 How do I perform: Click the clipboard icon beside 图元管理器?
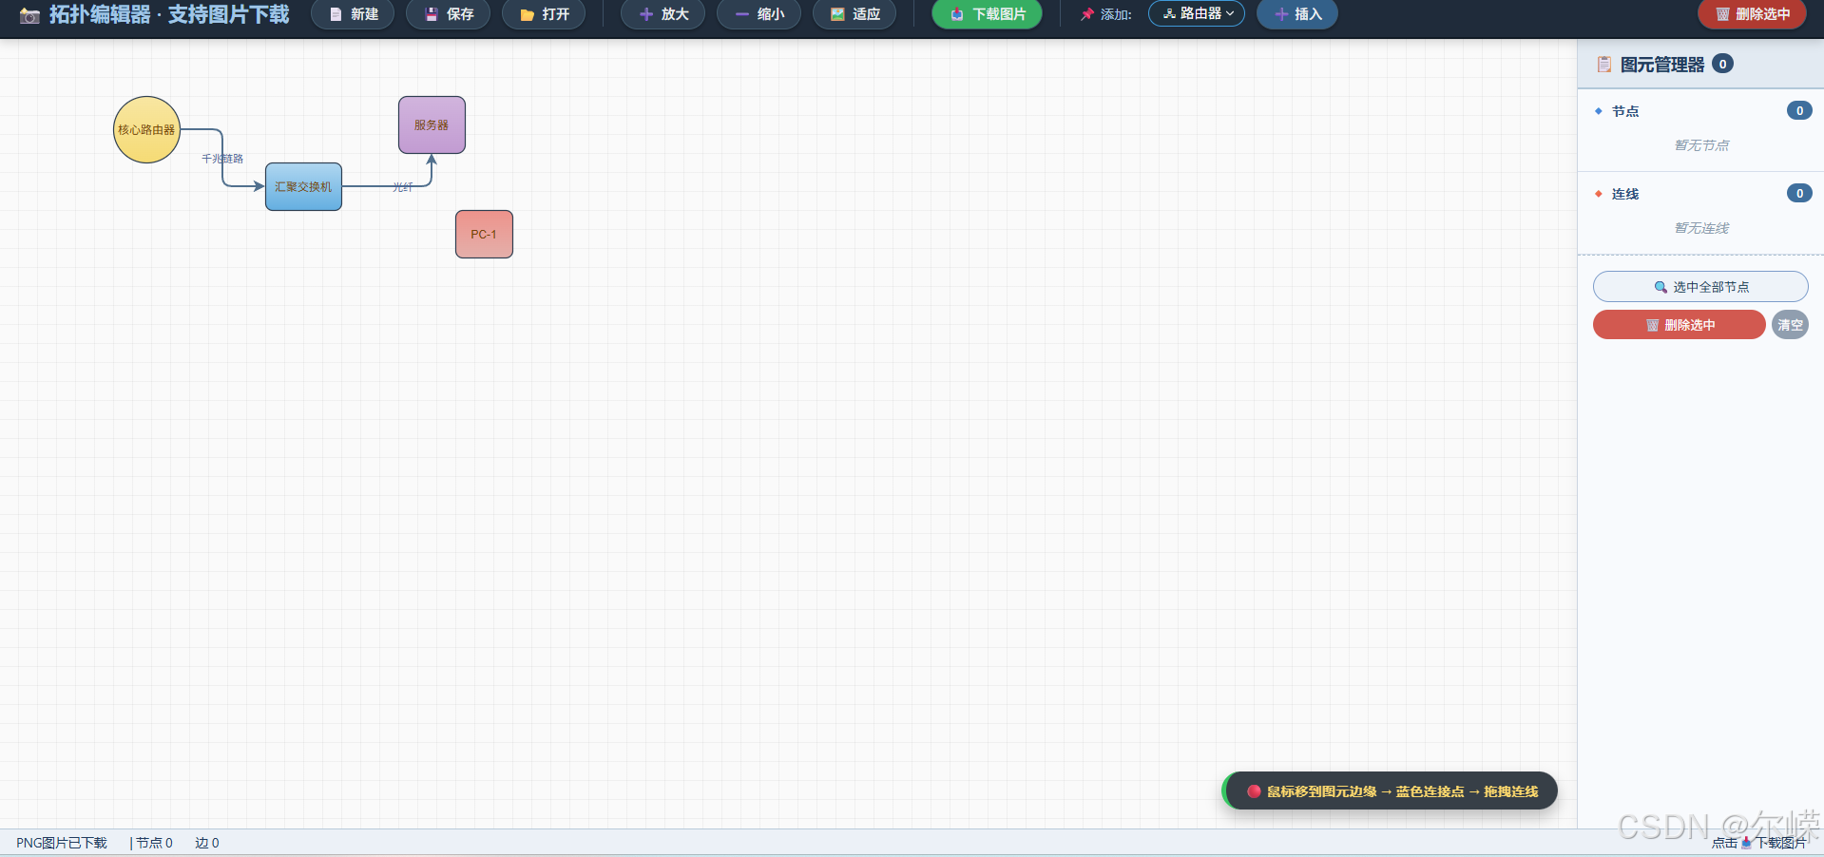pos(1604,65)
